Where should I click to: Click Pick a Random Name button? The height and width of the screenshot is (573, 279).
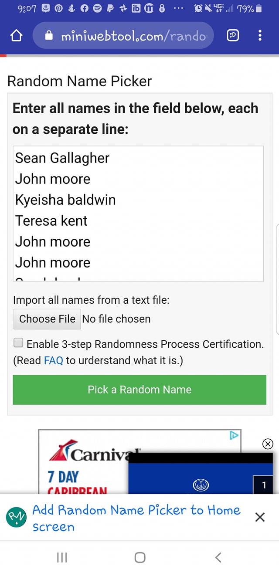(x=139, y=390)
